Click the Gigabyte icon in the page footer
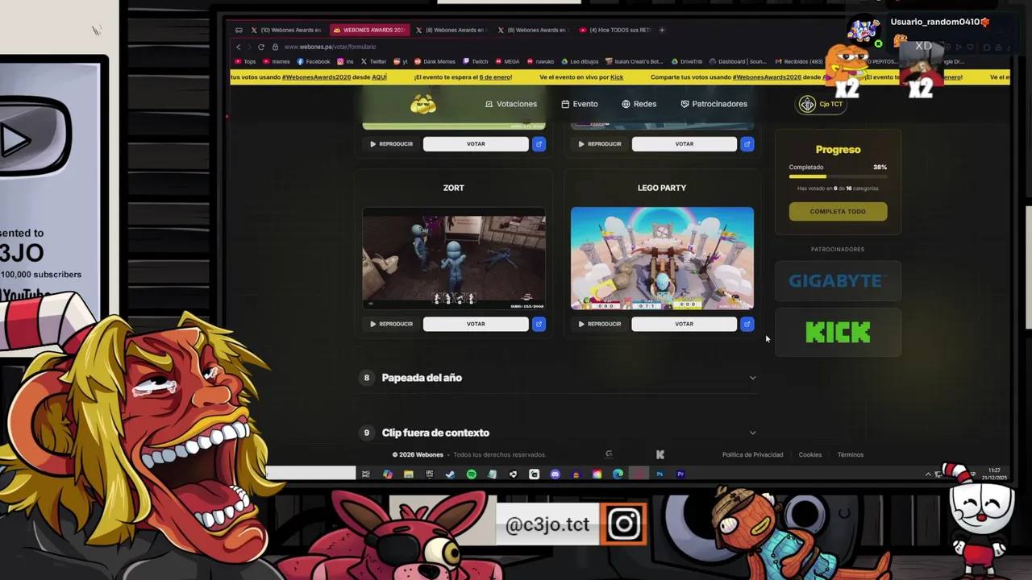Image resolution: width=1032 pixels, height=580 pixels. (x=609, y=454)
